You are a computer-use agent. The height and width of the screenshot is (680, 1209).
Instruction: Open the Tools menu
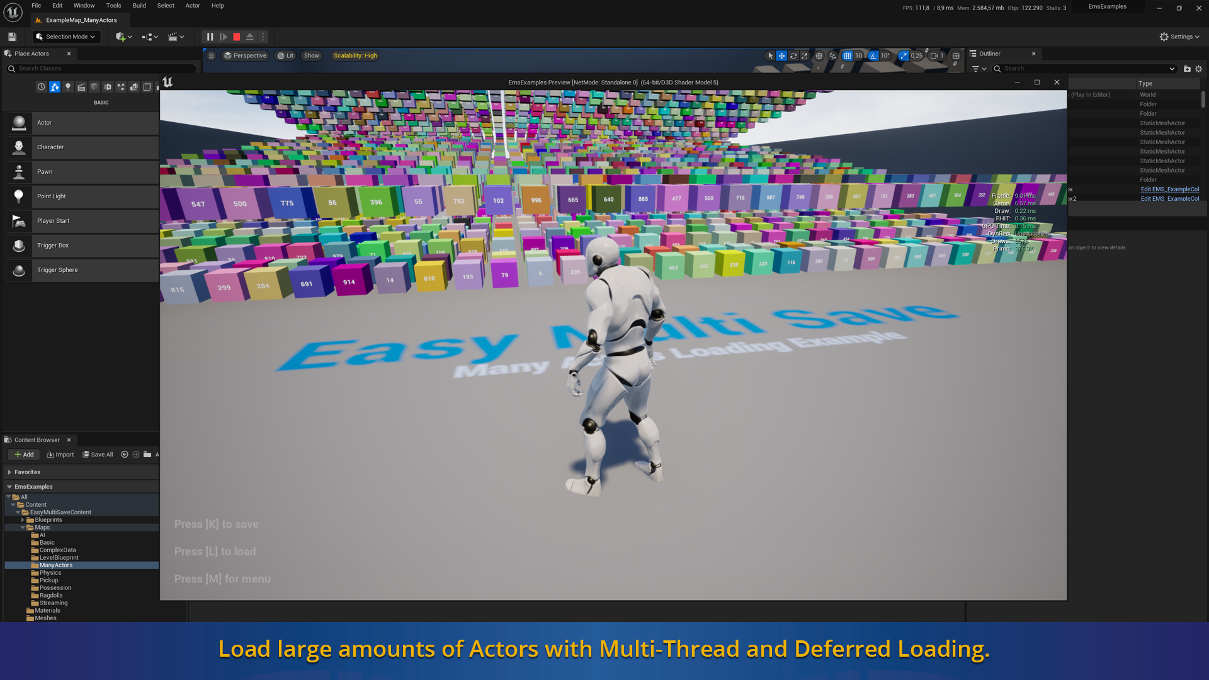tap(113, 6)
